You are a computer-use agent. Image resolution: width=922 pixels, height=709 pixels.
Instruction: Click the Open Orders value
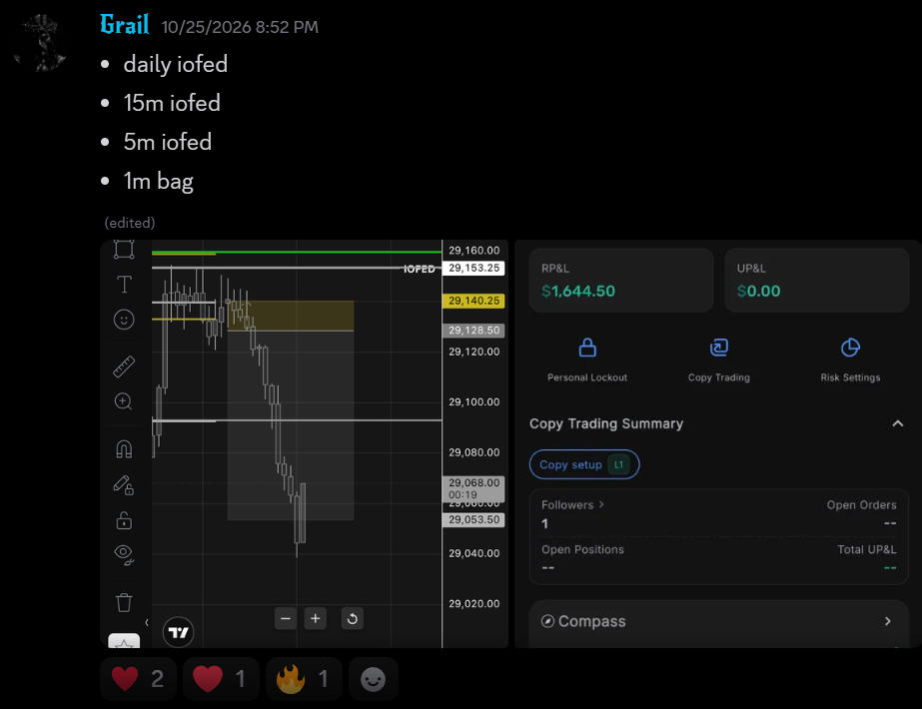pyautogui.click(x=890, y=523)
